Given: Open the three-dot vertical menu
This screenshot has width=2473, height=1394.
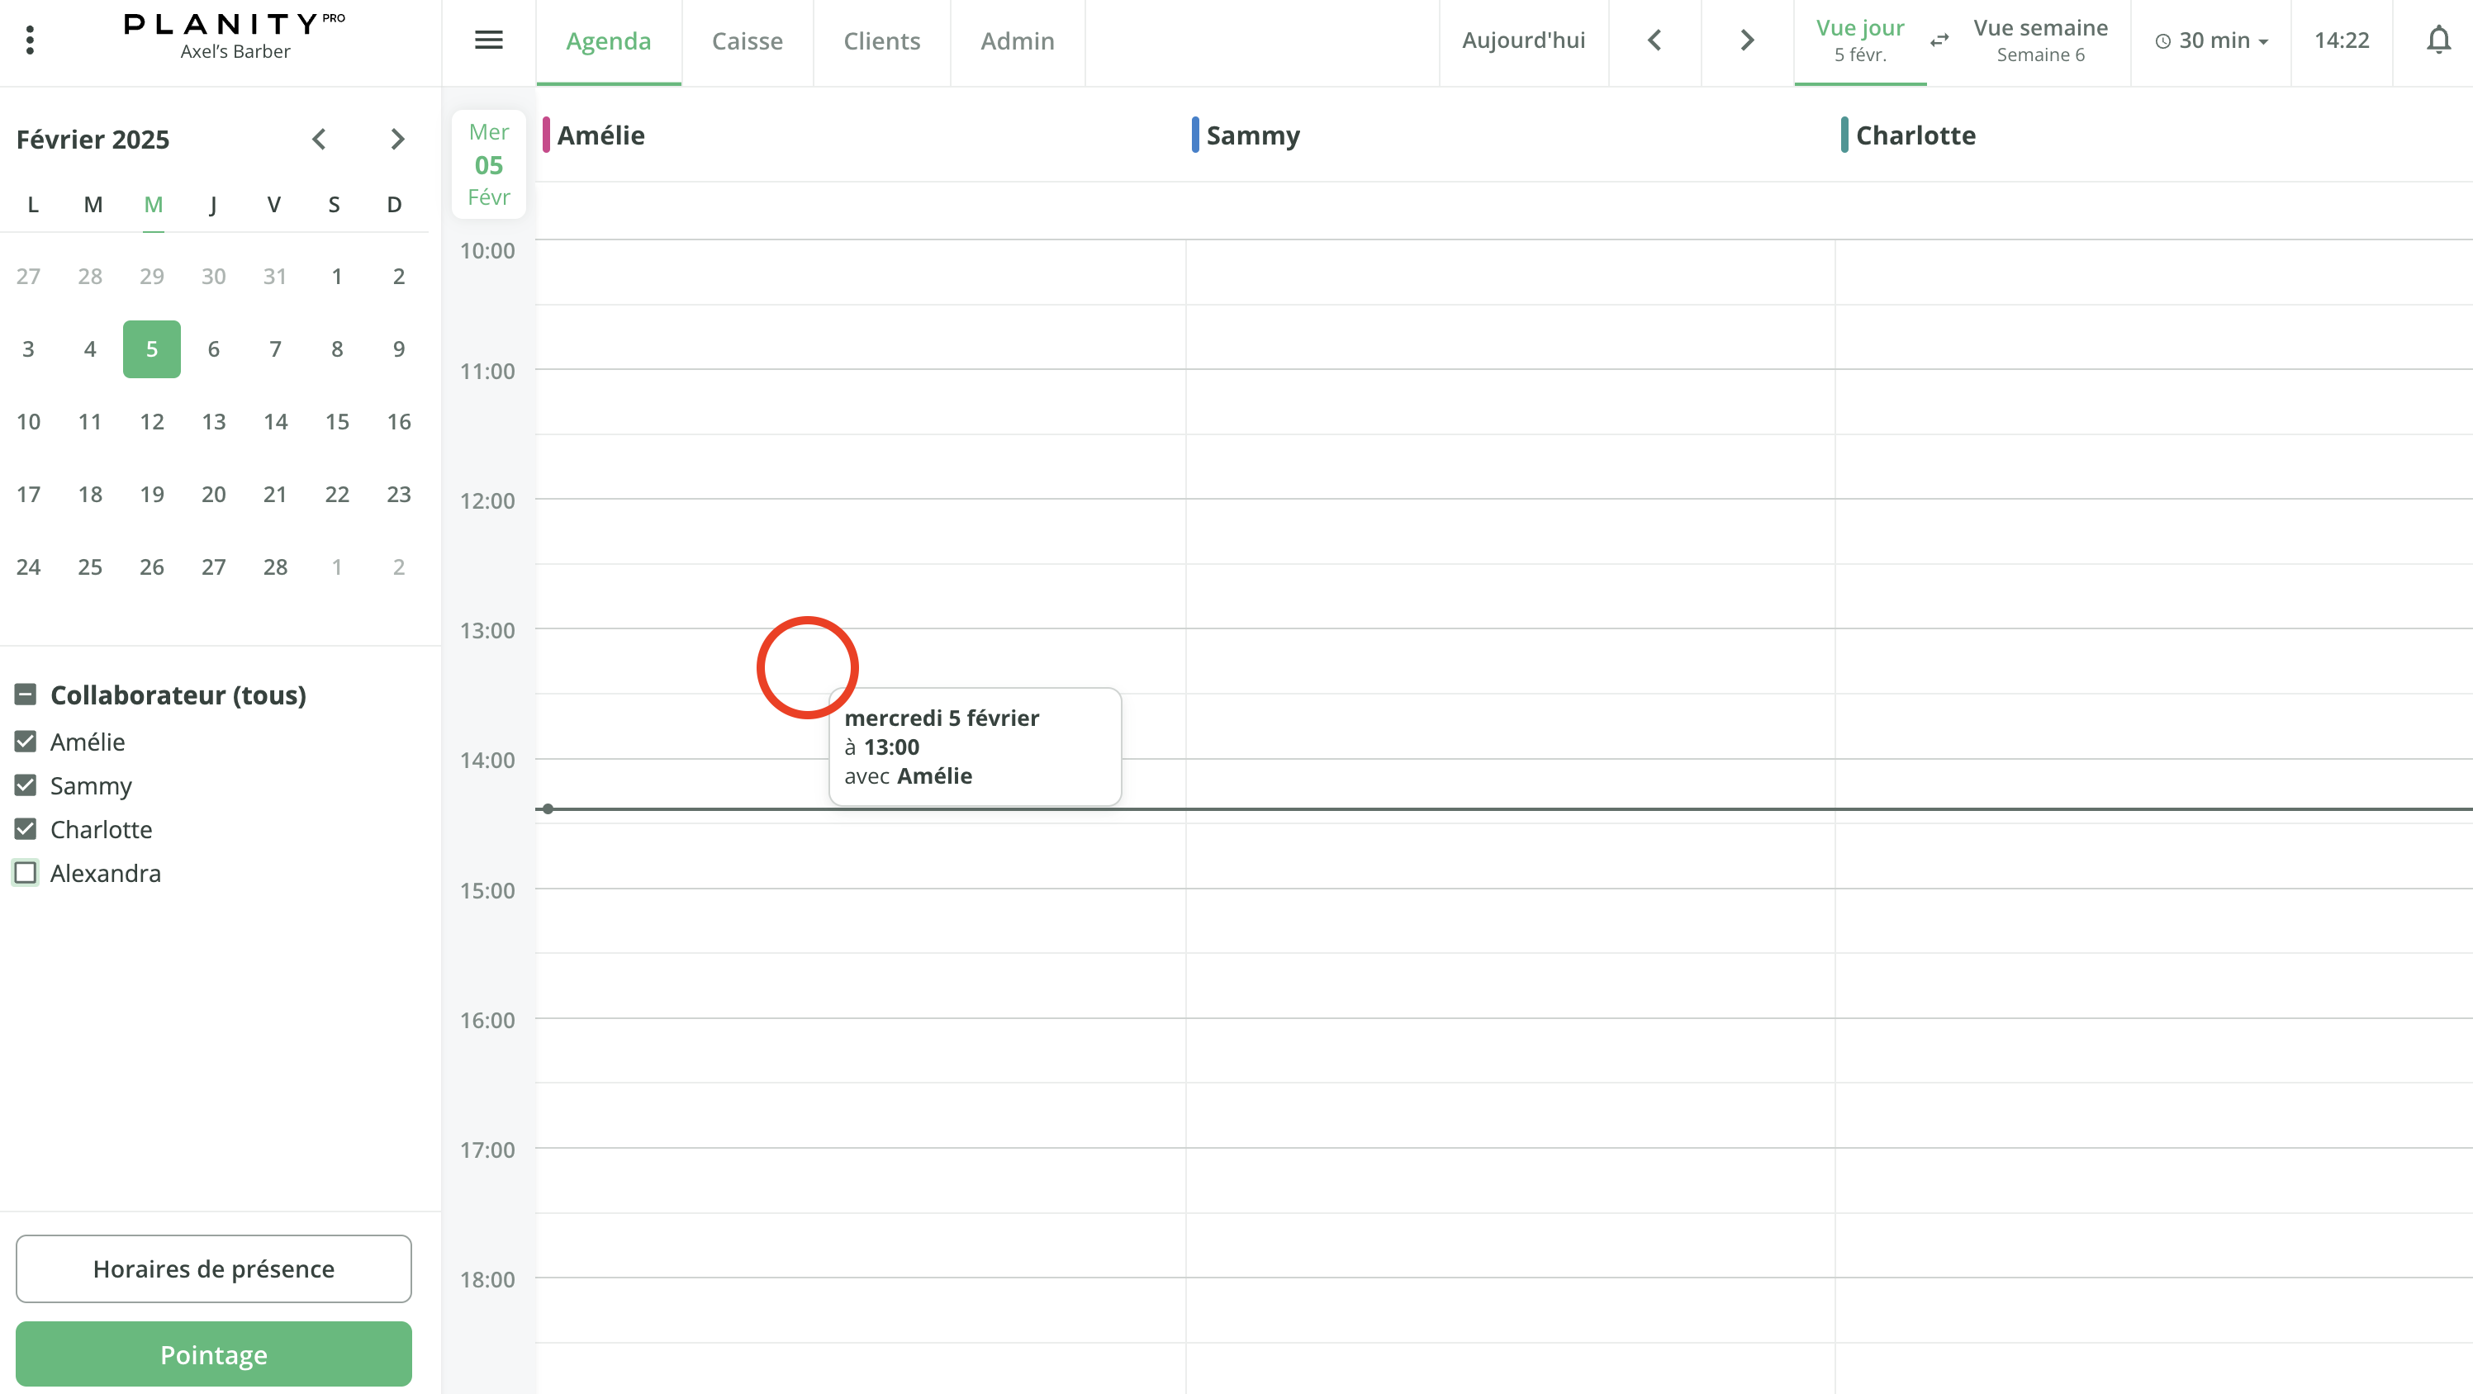Looking at the screenshot, I should 30,40.
